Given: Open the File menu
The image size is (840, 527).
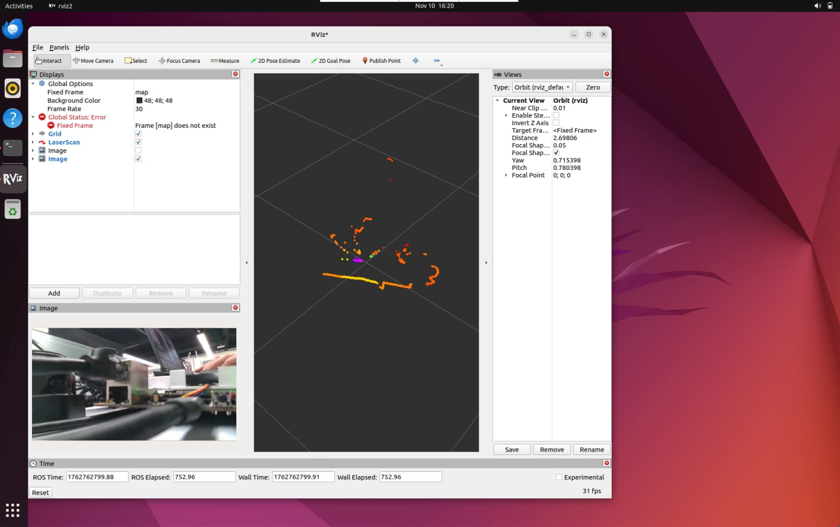Looking at the screenshot, I should 37,48.
